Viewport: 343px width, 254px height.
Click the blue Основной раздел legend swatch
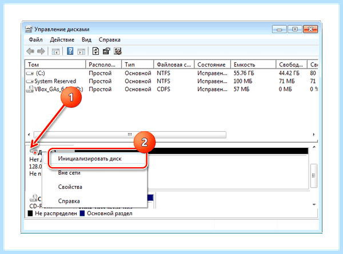[x=82, y=213]
